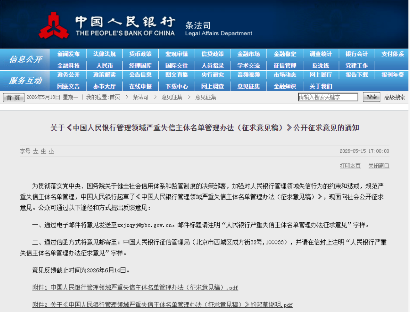Viewport: 410px width, 312px height.
Task: Go to 银行会计 section
Action: point(357,54)
